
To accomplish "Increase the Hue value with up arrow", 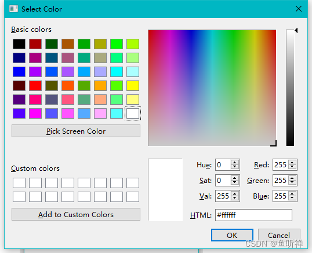I will [235, 162].
